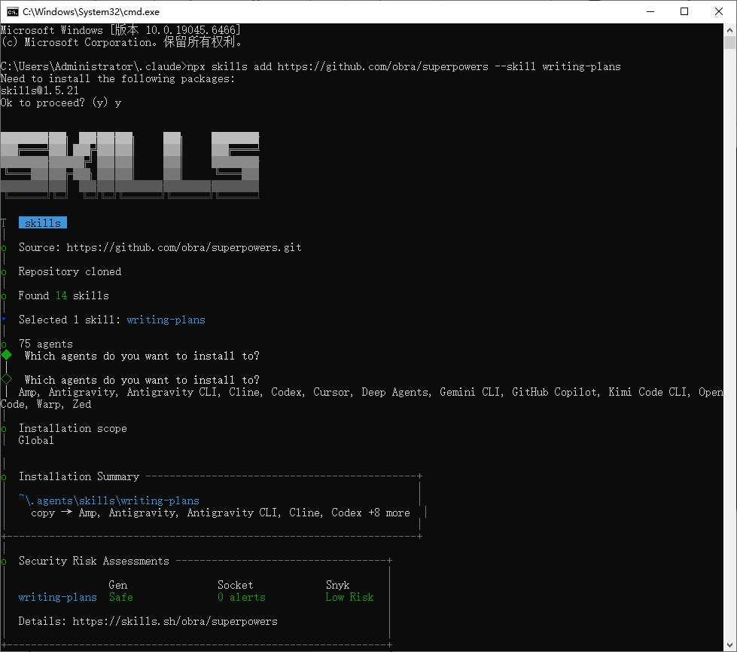Click the 'Gen' column header

pos(118,585)
